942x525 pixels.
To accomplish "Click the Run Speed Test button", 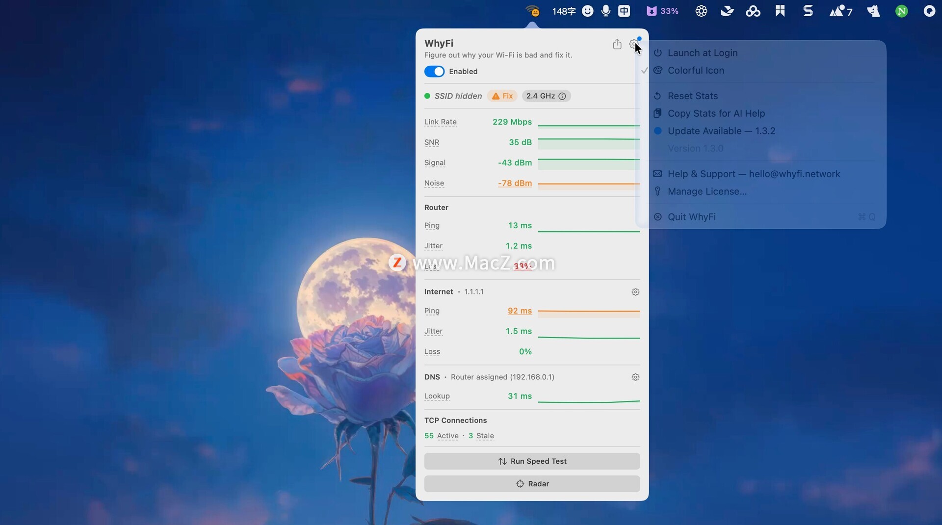I will tap(532, 461).
